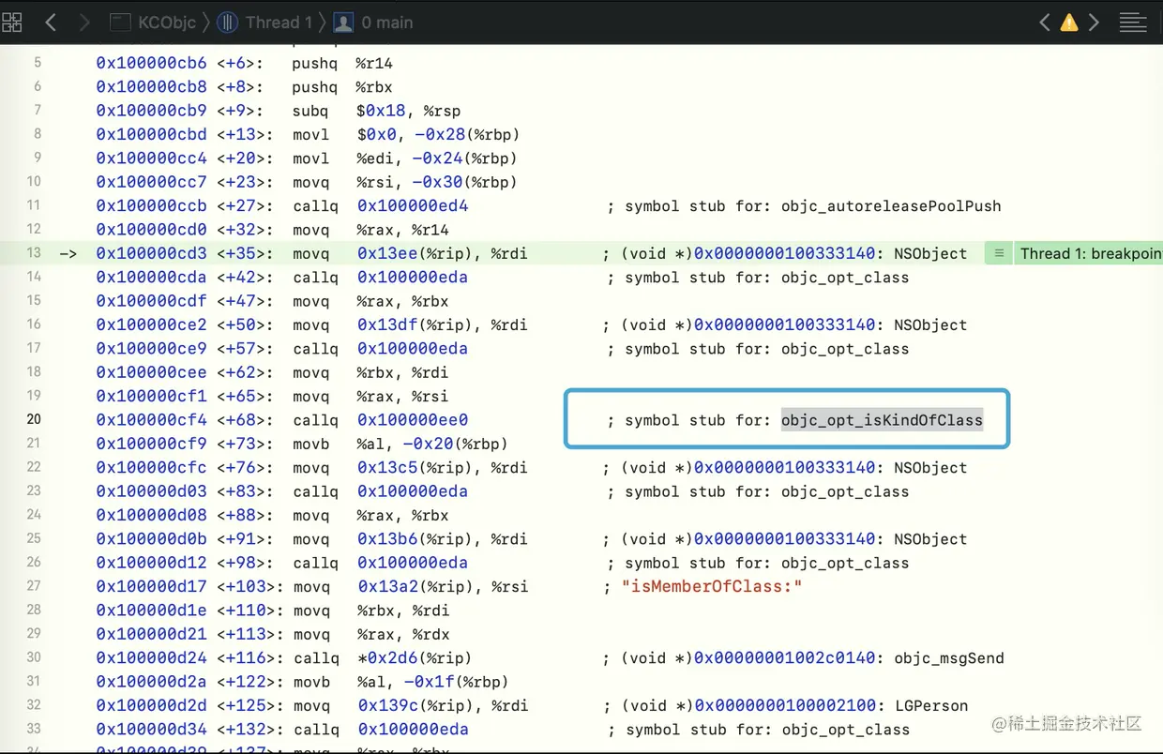Viewport: 1163px width, 754px height.
Task: Go forward with the right chevron
Action: [84, 23]
